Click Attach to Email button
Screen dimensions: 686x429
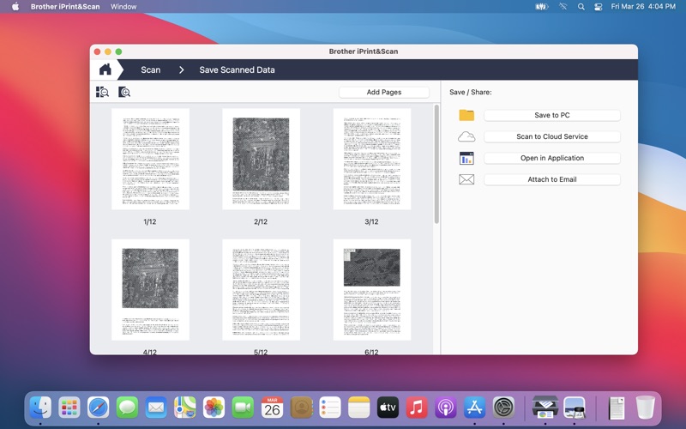[x=552, y=179]
